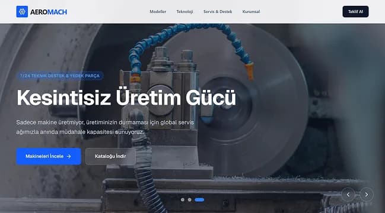Go to previous slide with left chevron
This screenshot has height=213, width=385.
pyautogui.click(x=348, y=195)
